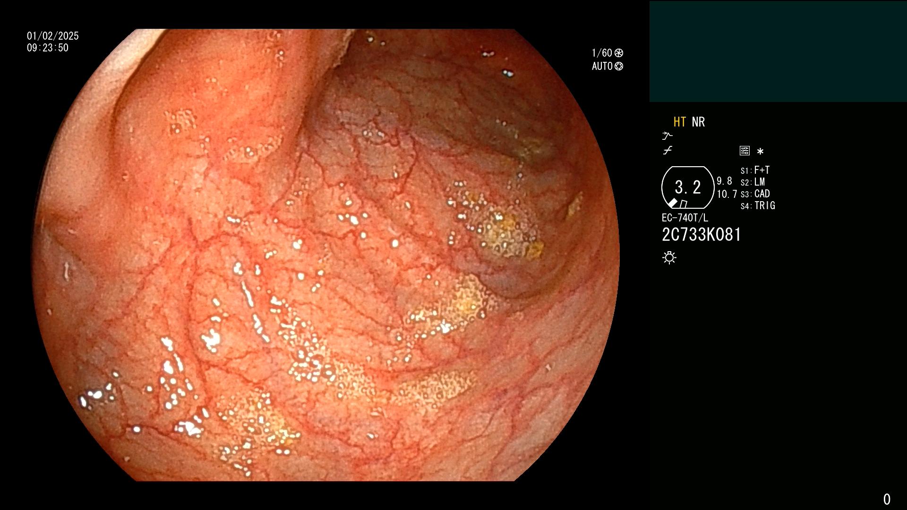Click the S4: TRIG switch assignment

click(758, 205)
